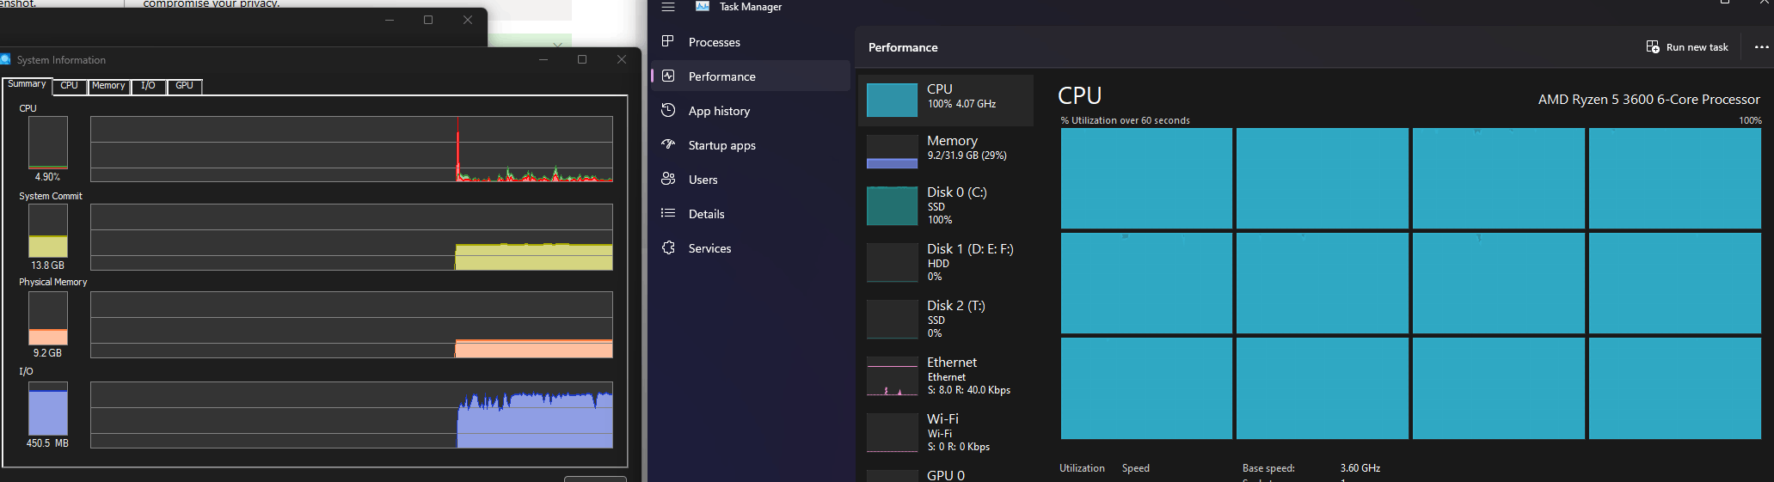Image resolution: width=1774 pixels, height=482 pixels.
Task: Click the CPU 4.90% usage meter
Action: (48, 143)
